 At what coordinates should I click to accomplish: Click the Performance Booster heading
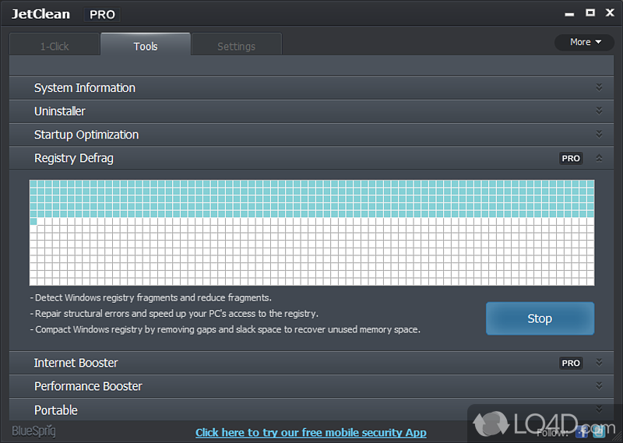click(x=88, y=386)
